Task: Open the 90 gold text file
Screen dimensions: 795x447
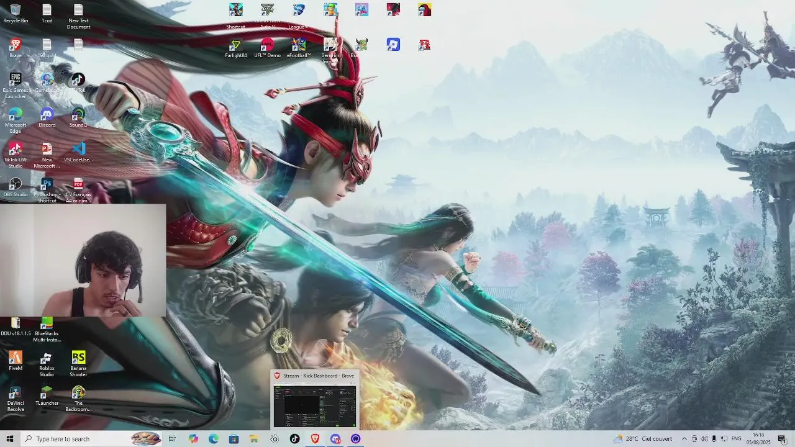Action: tap(47, 48)
